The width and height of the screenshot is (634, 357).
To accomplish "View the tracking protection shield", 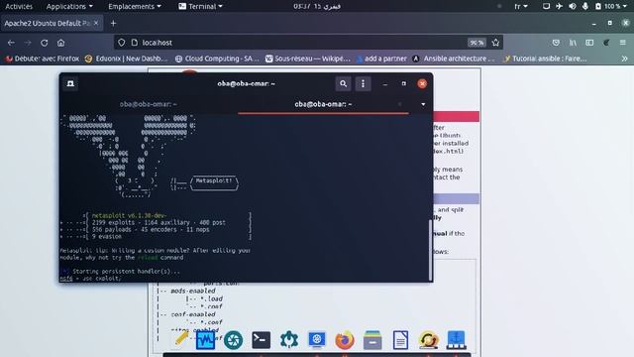I will 121,43.
